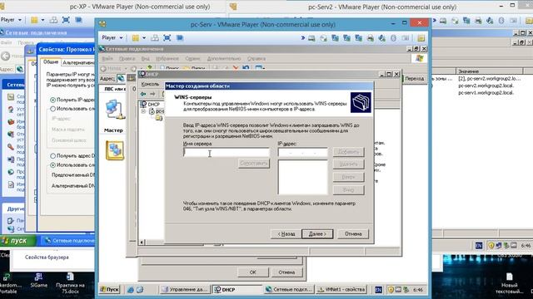Click the hard disk device icon in pc-Serv toolbar
Viewport: 533px width, 299px height.
pyautogui.click(x=311, y=38)
